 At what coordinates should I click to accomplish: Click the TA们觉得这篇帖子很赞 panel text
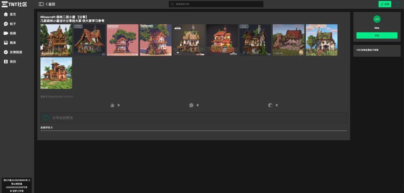pyautogui.click(x=368, y=50)
